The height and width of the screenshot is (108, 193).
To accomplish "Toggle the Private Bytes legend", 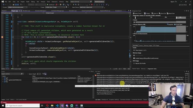I will [178, 25].
